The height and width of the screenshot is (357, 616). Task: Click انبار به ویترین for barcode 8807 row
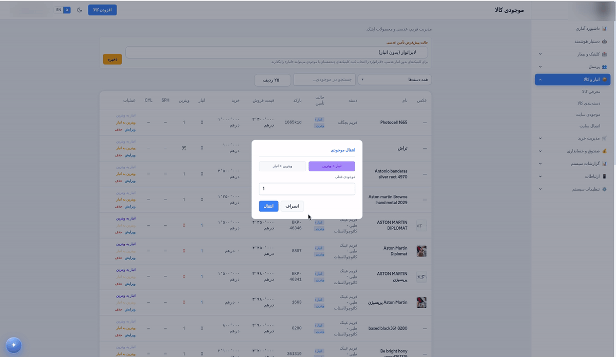126,244
